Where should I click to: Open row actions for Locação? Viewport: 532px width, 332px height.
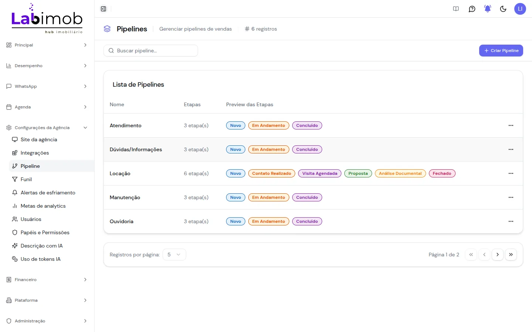click(x=511, y=173)
